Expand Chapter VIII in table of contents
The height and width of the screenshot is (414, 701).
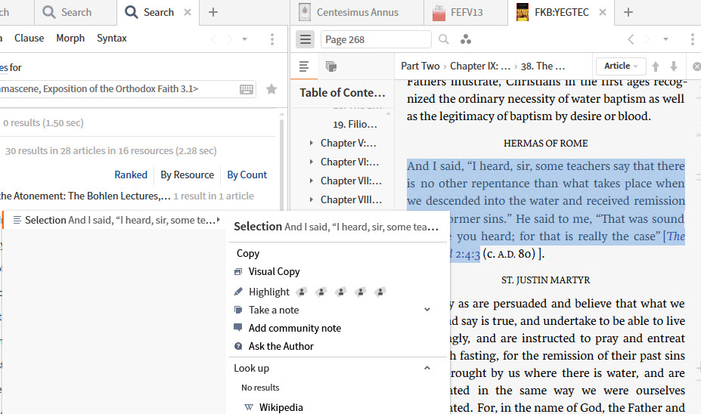(x=311, y=199)
